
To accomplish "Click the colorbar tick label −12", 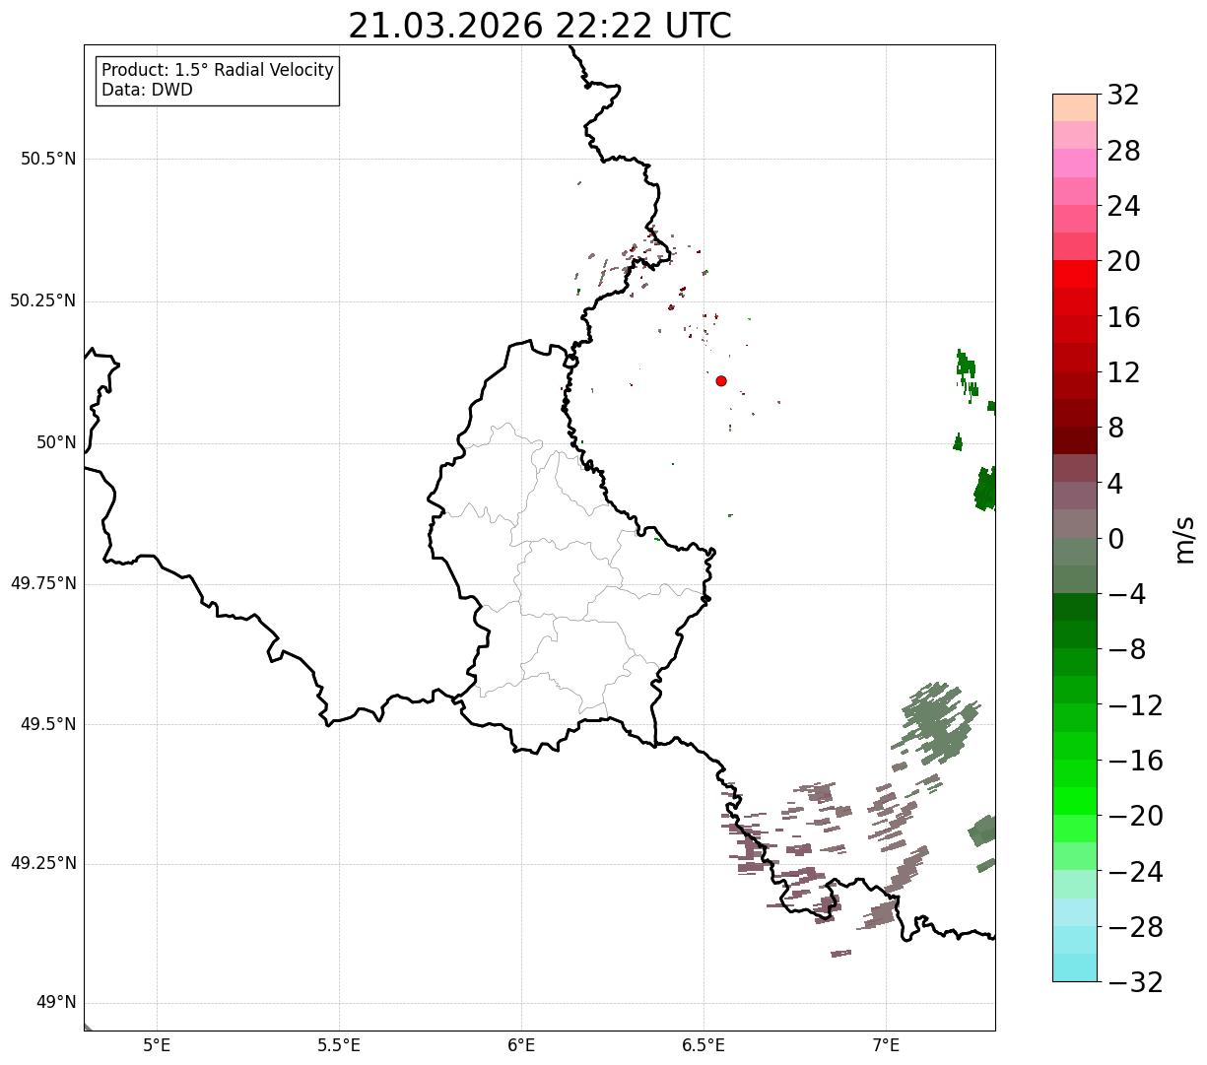I will 1135,705.
